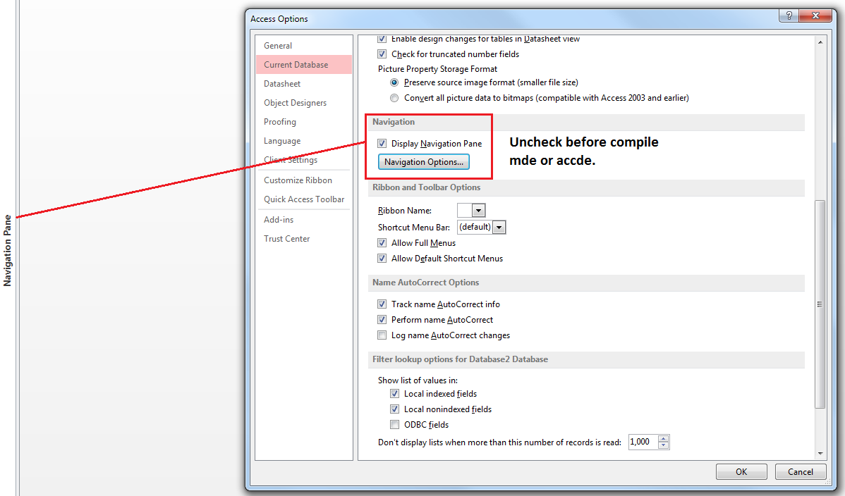This screenshot has height=496, width=845.
Task: Open Quick Access Toolbar settings
Action: (x=304, y=199)
